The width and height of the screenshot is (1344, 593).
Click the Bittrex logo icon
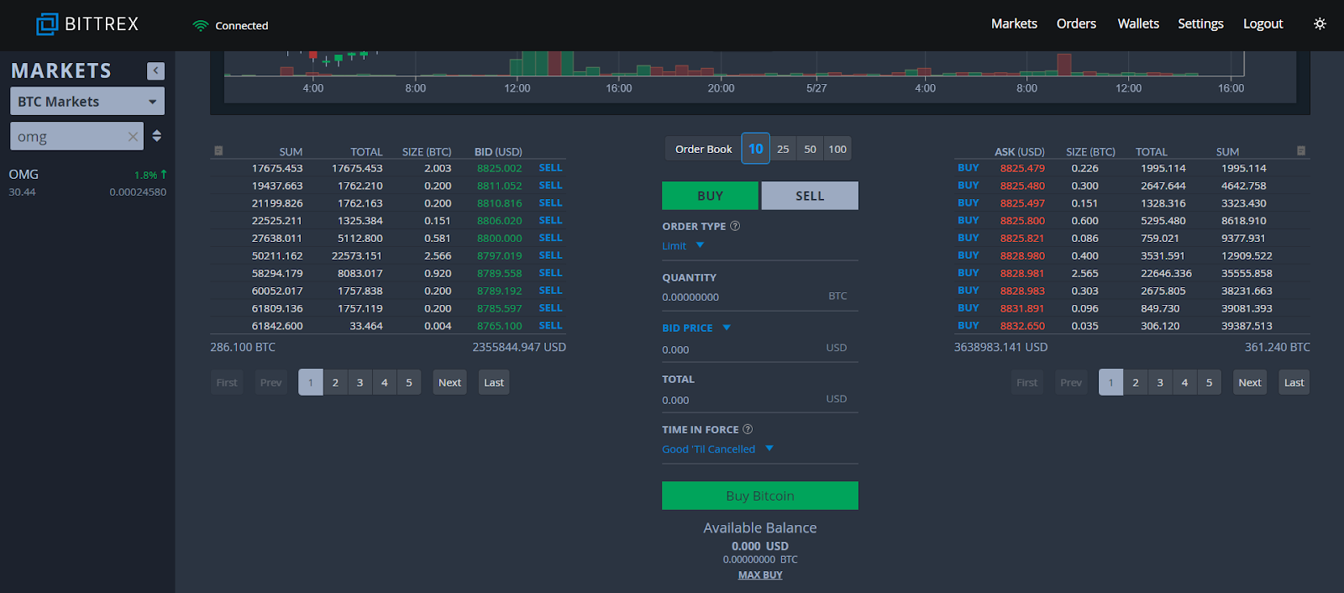click(x=47, y=24)
